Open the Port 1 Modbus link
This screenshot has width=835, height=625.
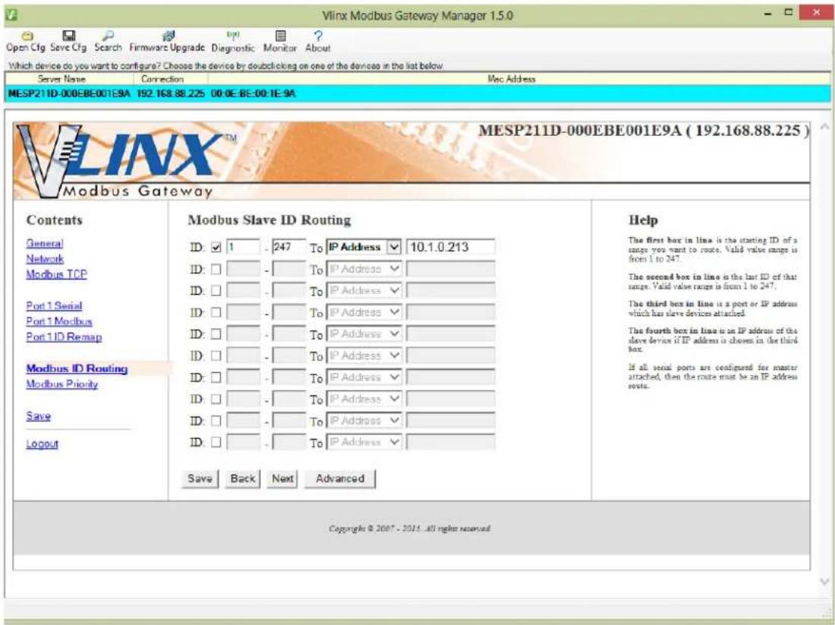(59, 321)
